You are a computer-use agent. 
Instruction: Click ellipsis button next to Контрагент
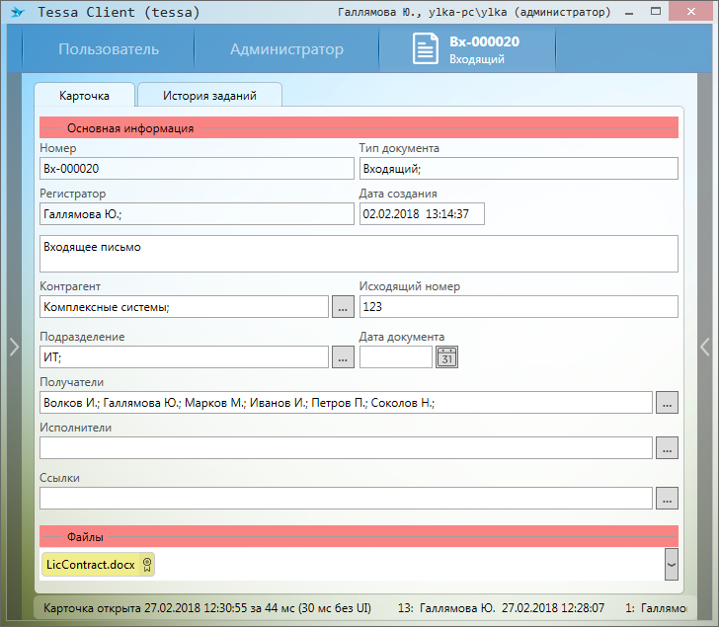[343, 307]
